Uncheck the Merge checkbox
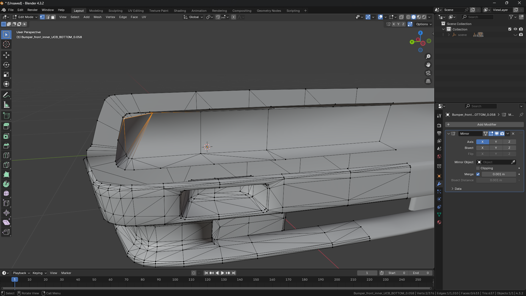 [478, 174]
